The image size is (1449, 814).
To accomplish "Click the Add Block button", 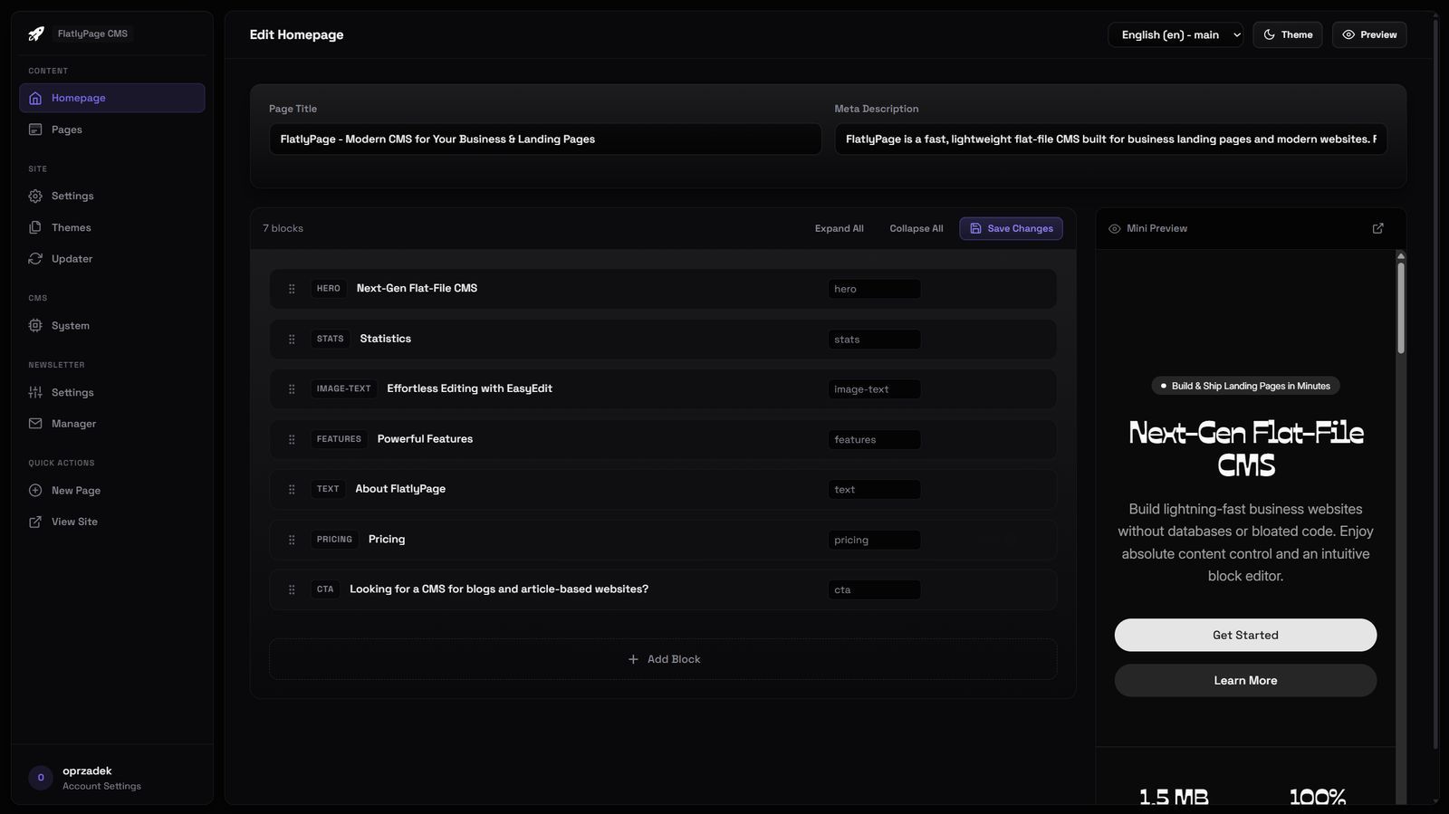I will tap(663, 659).
